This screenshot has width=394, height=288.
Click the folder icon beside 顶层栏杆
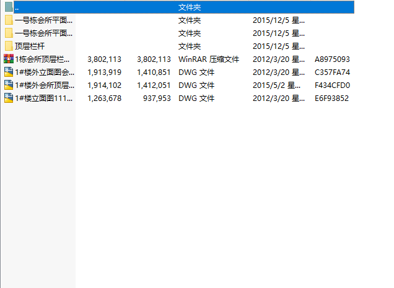click(9, 46)
